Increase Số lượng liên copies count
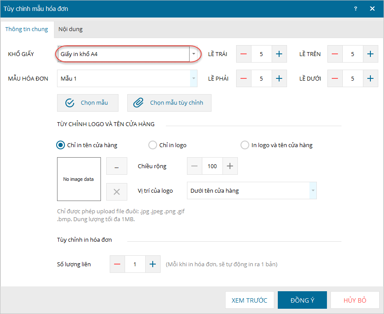The image size is (384, 314). (153, 264)
